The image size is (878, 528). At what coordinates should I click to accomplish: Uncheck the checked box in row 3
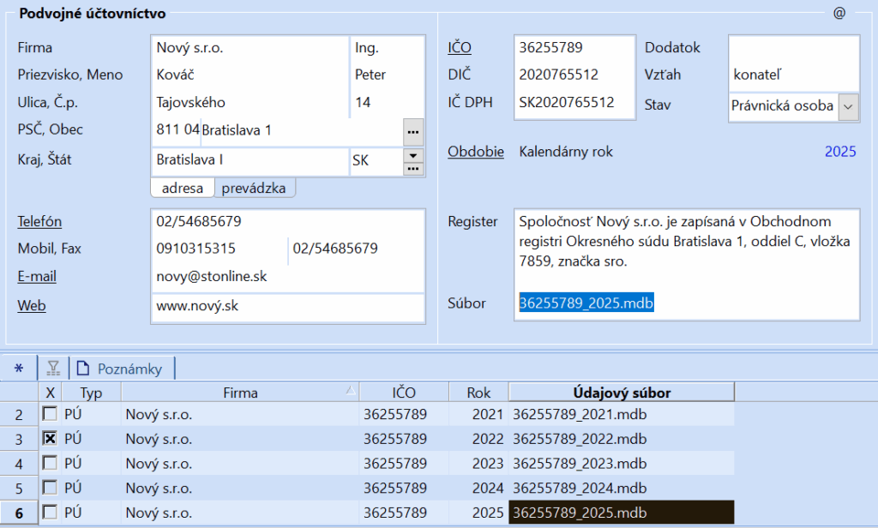51,439
